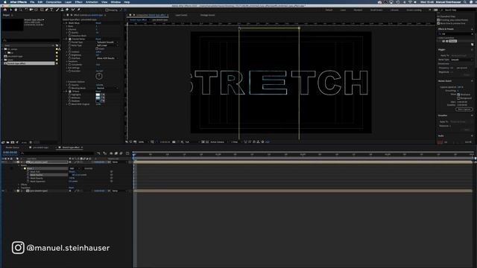
Task: Toggle Background checkbox in Motion Sketch
Action: click(459, 98)
